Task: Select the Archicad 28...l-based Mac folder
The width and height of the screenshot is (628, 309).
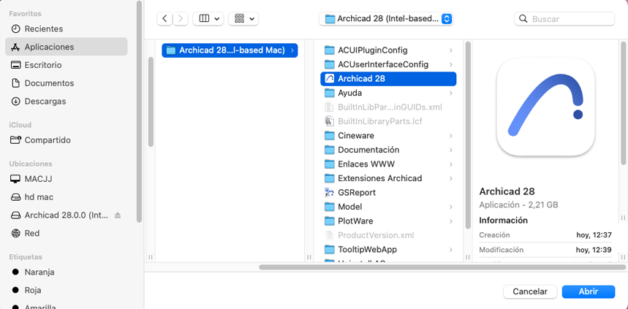Action: tap(230, 50)
